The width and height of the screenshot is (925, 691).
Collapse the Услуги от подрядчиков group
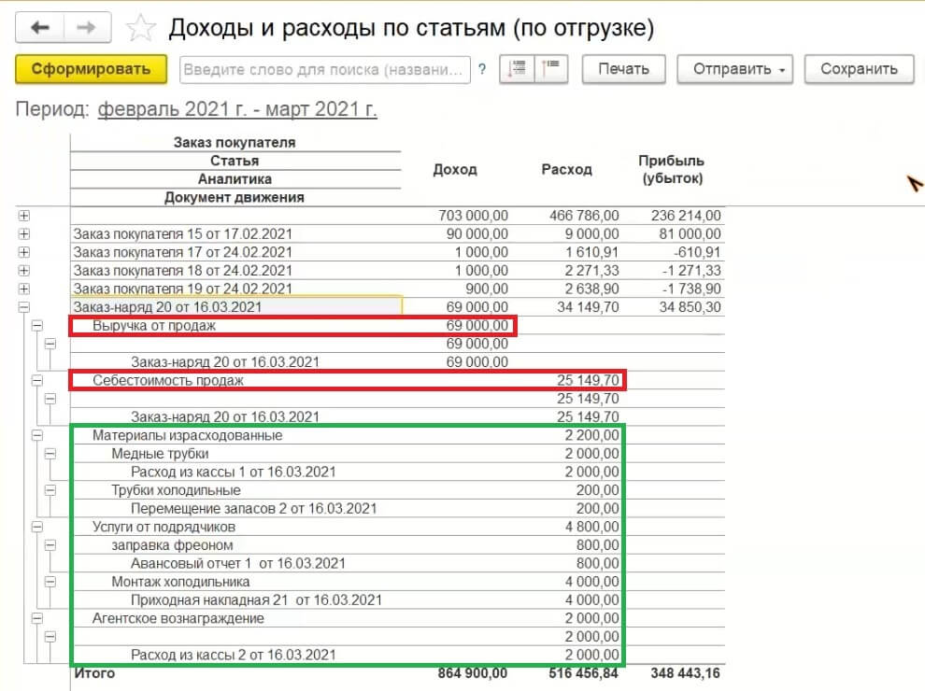[37, 527]
